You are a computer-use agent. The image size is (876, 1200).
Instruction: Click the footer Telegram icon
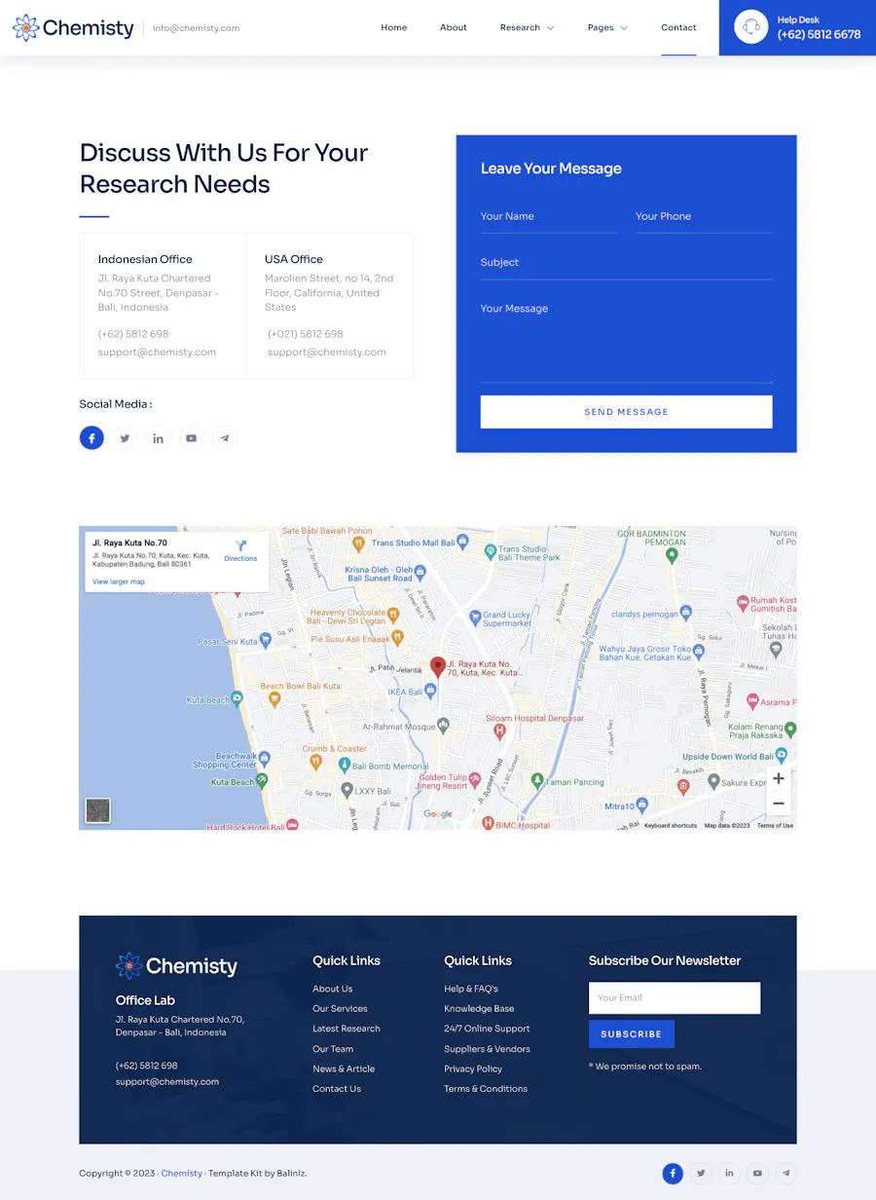[x=785, y=1174]
